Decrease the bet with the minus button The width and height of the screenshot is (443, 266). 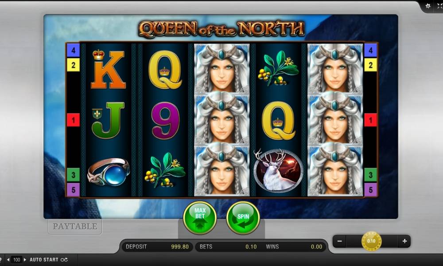(x=340, y=241)
